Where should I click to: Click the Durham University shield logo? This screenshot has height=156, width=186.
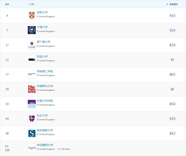[32, 118]
